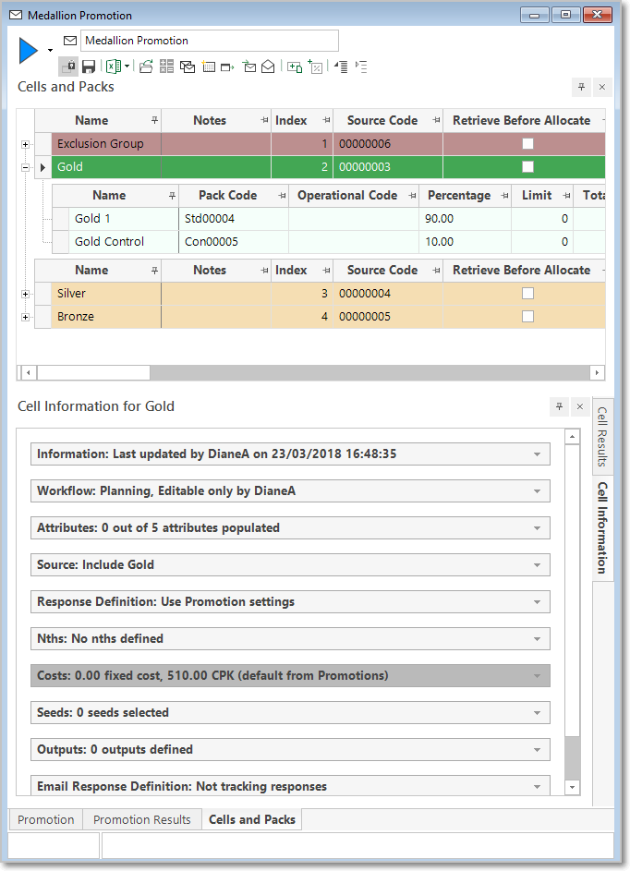Click the lock icon in toolbar

pos(69,67)
